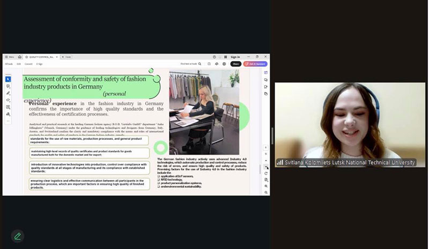Screen dimensions: 429x249
Task: Open the Acrobat Menu button
Action: 9,57
